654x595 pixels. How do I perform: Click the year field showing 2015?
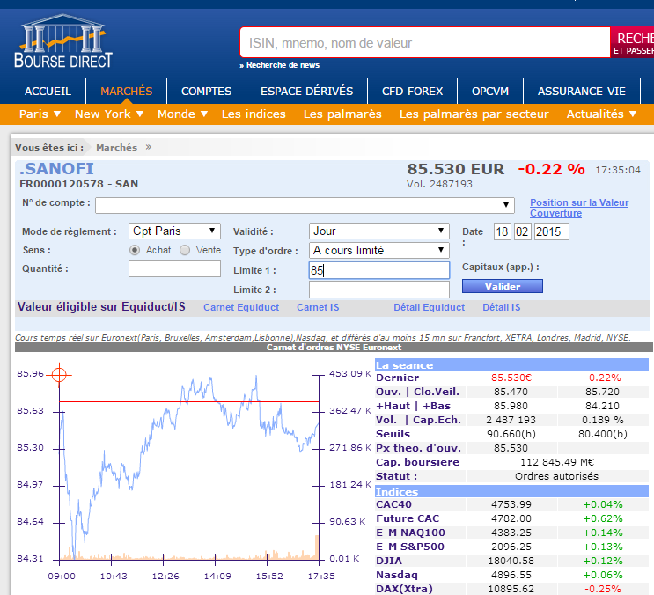(x=551, y=231)
